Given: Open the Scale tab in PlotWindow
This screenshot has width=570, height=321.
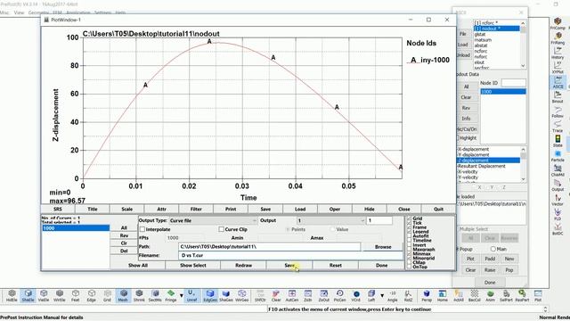Looking at the screenshot, I should 126,209.
